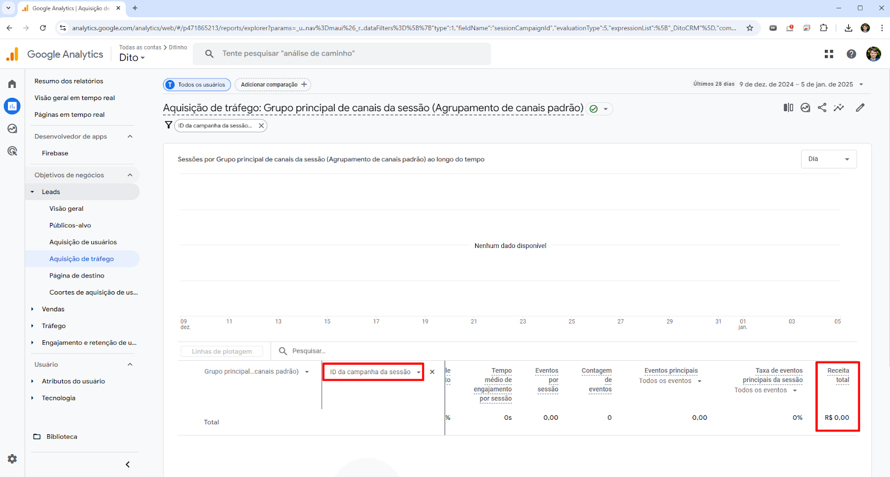Image resolution: width=890 pixels, height=477 pixels.
Task: Open the apps grid icon
Action: [829, 54]
